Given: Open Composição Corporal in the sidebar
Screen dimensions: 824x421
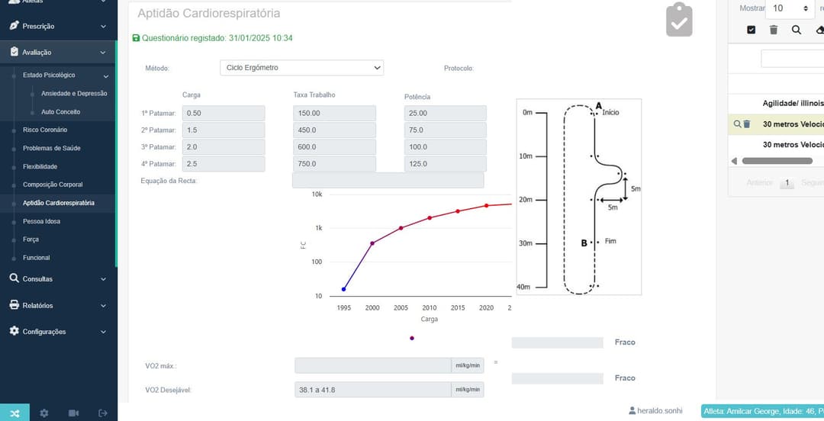Looking at the screenshot, I should click(53, 185).
